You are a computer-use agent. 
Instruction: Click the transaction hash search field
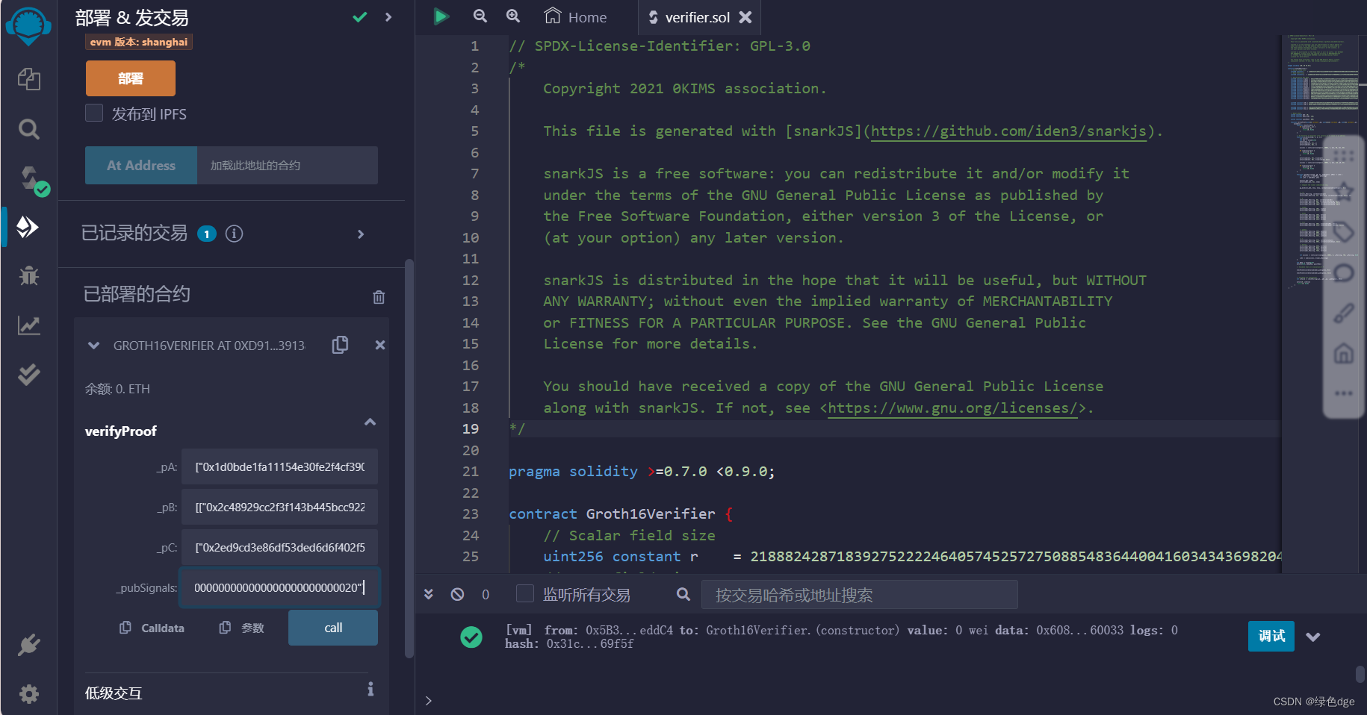coord(859,595)
